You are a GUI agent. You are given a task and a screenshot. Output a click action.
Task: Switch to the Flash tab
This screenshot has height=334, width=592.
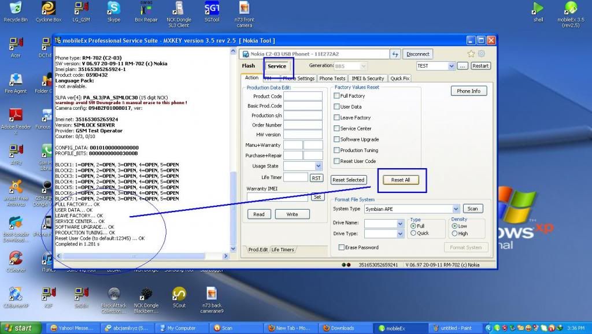click(x=249, y=66)
